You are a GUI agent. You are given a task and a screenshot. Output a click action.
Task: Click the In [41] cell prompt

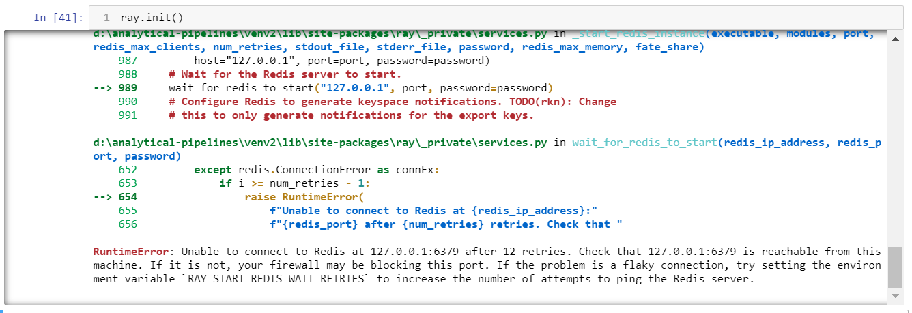pyautogui.click(x=59, y=17)
